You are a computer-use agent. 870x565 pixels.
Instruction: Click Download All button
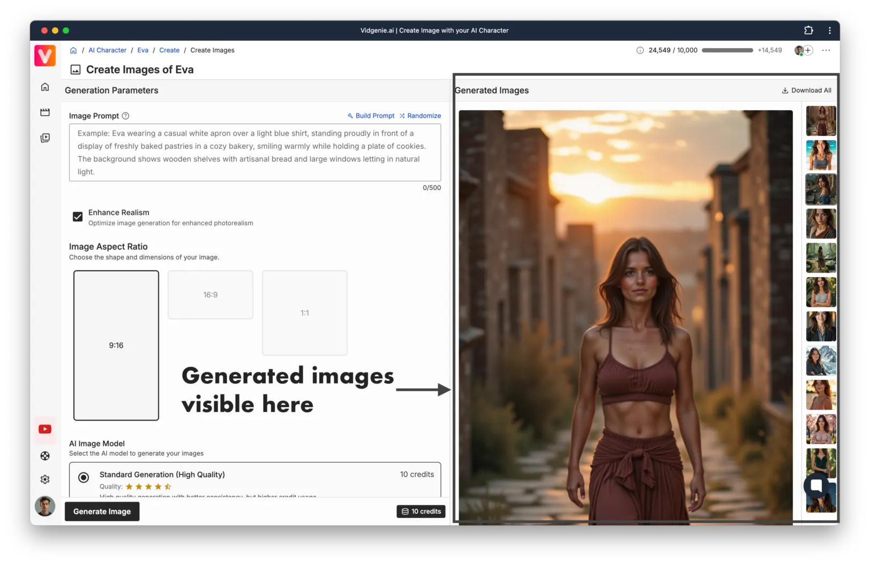(807, 90)
